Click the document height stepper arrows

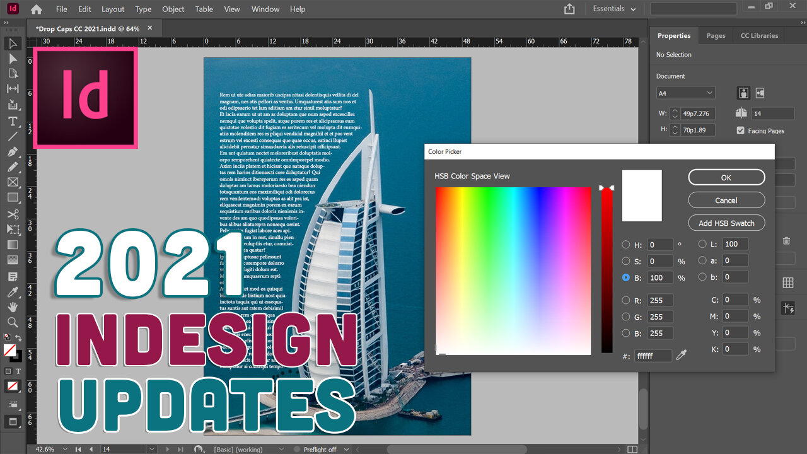tap(675, 130)
